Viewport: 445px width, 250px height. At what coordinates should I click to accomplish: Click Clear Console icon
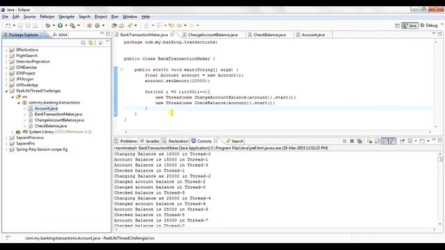click(369, 141)
